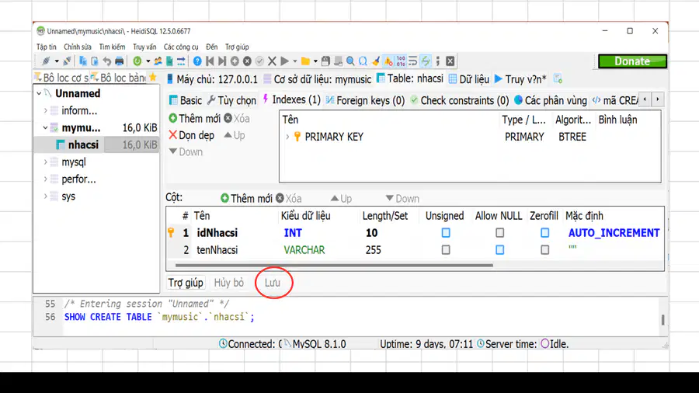This screenshot has width=699, height=393.
Task: Click the binary 1001 display toolbar icon
Action: tap(401, 61)
